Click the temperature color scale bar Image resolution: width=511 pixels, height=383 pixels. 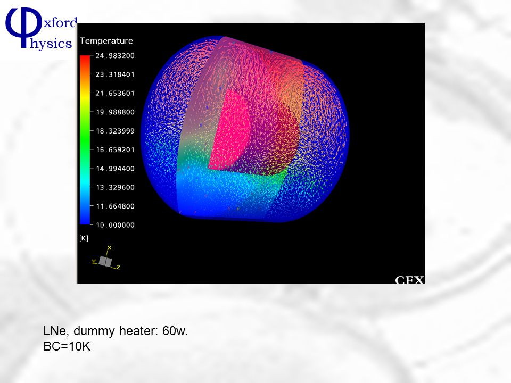pyautogui.click(x=85, y=140)
